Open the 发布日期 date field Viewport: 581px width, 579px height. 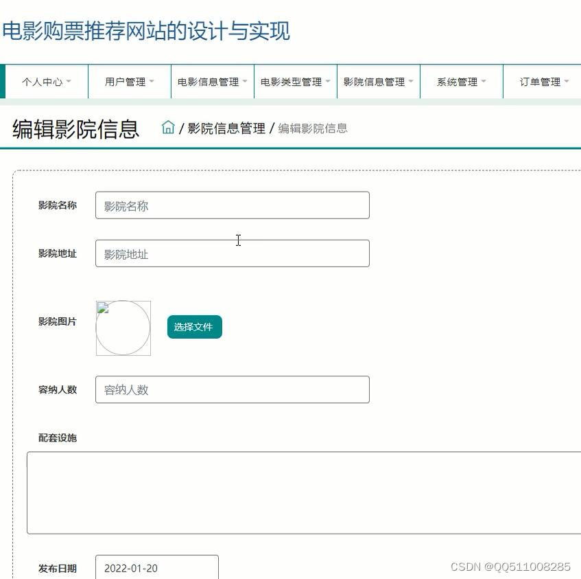click(156, 567)
